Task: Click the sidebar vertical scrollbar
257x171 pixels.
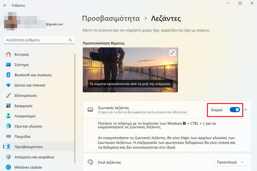Action: [x=75, y=108]
